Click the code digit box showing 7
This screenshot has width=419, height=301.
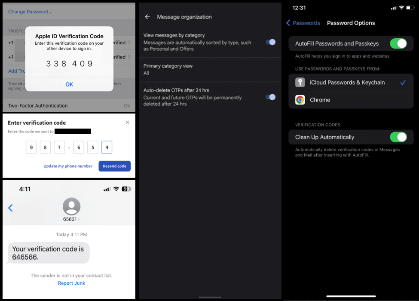pos(59,147)
